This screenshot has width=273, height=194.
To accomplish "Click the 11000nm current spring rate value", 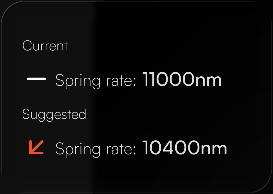I will (x=182, y=79).
